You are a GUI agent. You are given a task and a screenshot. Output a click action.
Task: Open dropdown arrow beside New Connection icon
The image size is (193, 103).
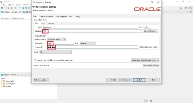click(x=5, y=8)
